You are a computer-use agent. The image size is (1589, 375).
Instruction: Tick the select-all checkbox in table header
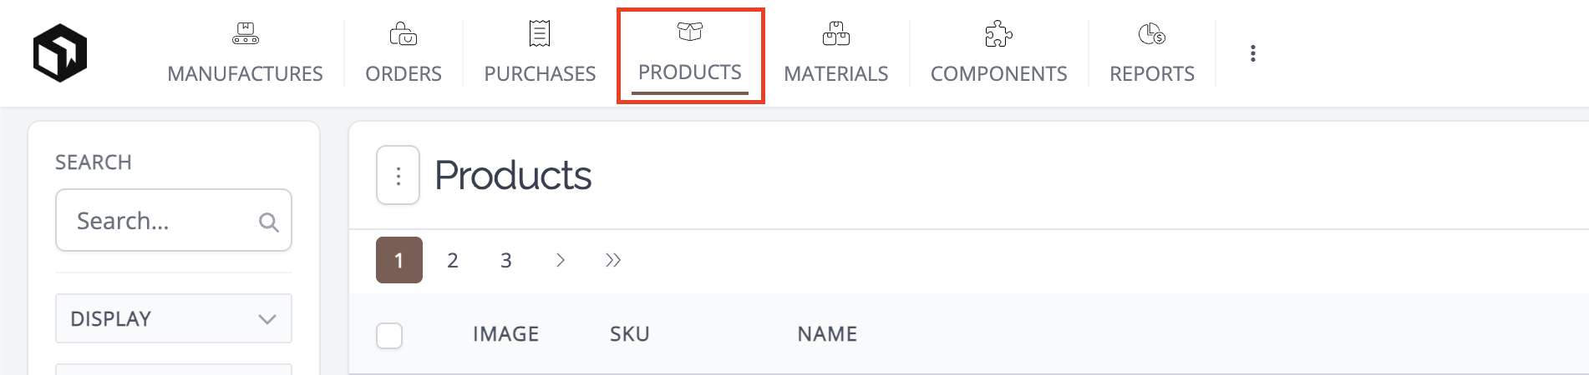389,335
